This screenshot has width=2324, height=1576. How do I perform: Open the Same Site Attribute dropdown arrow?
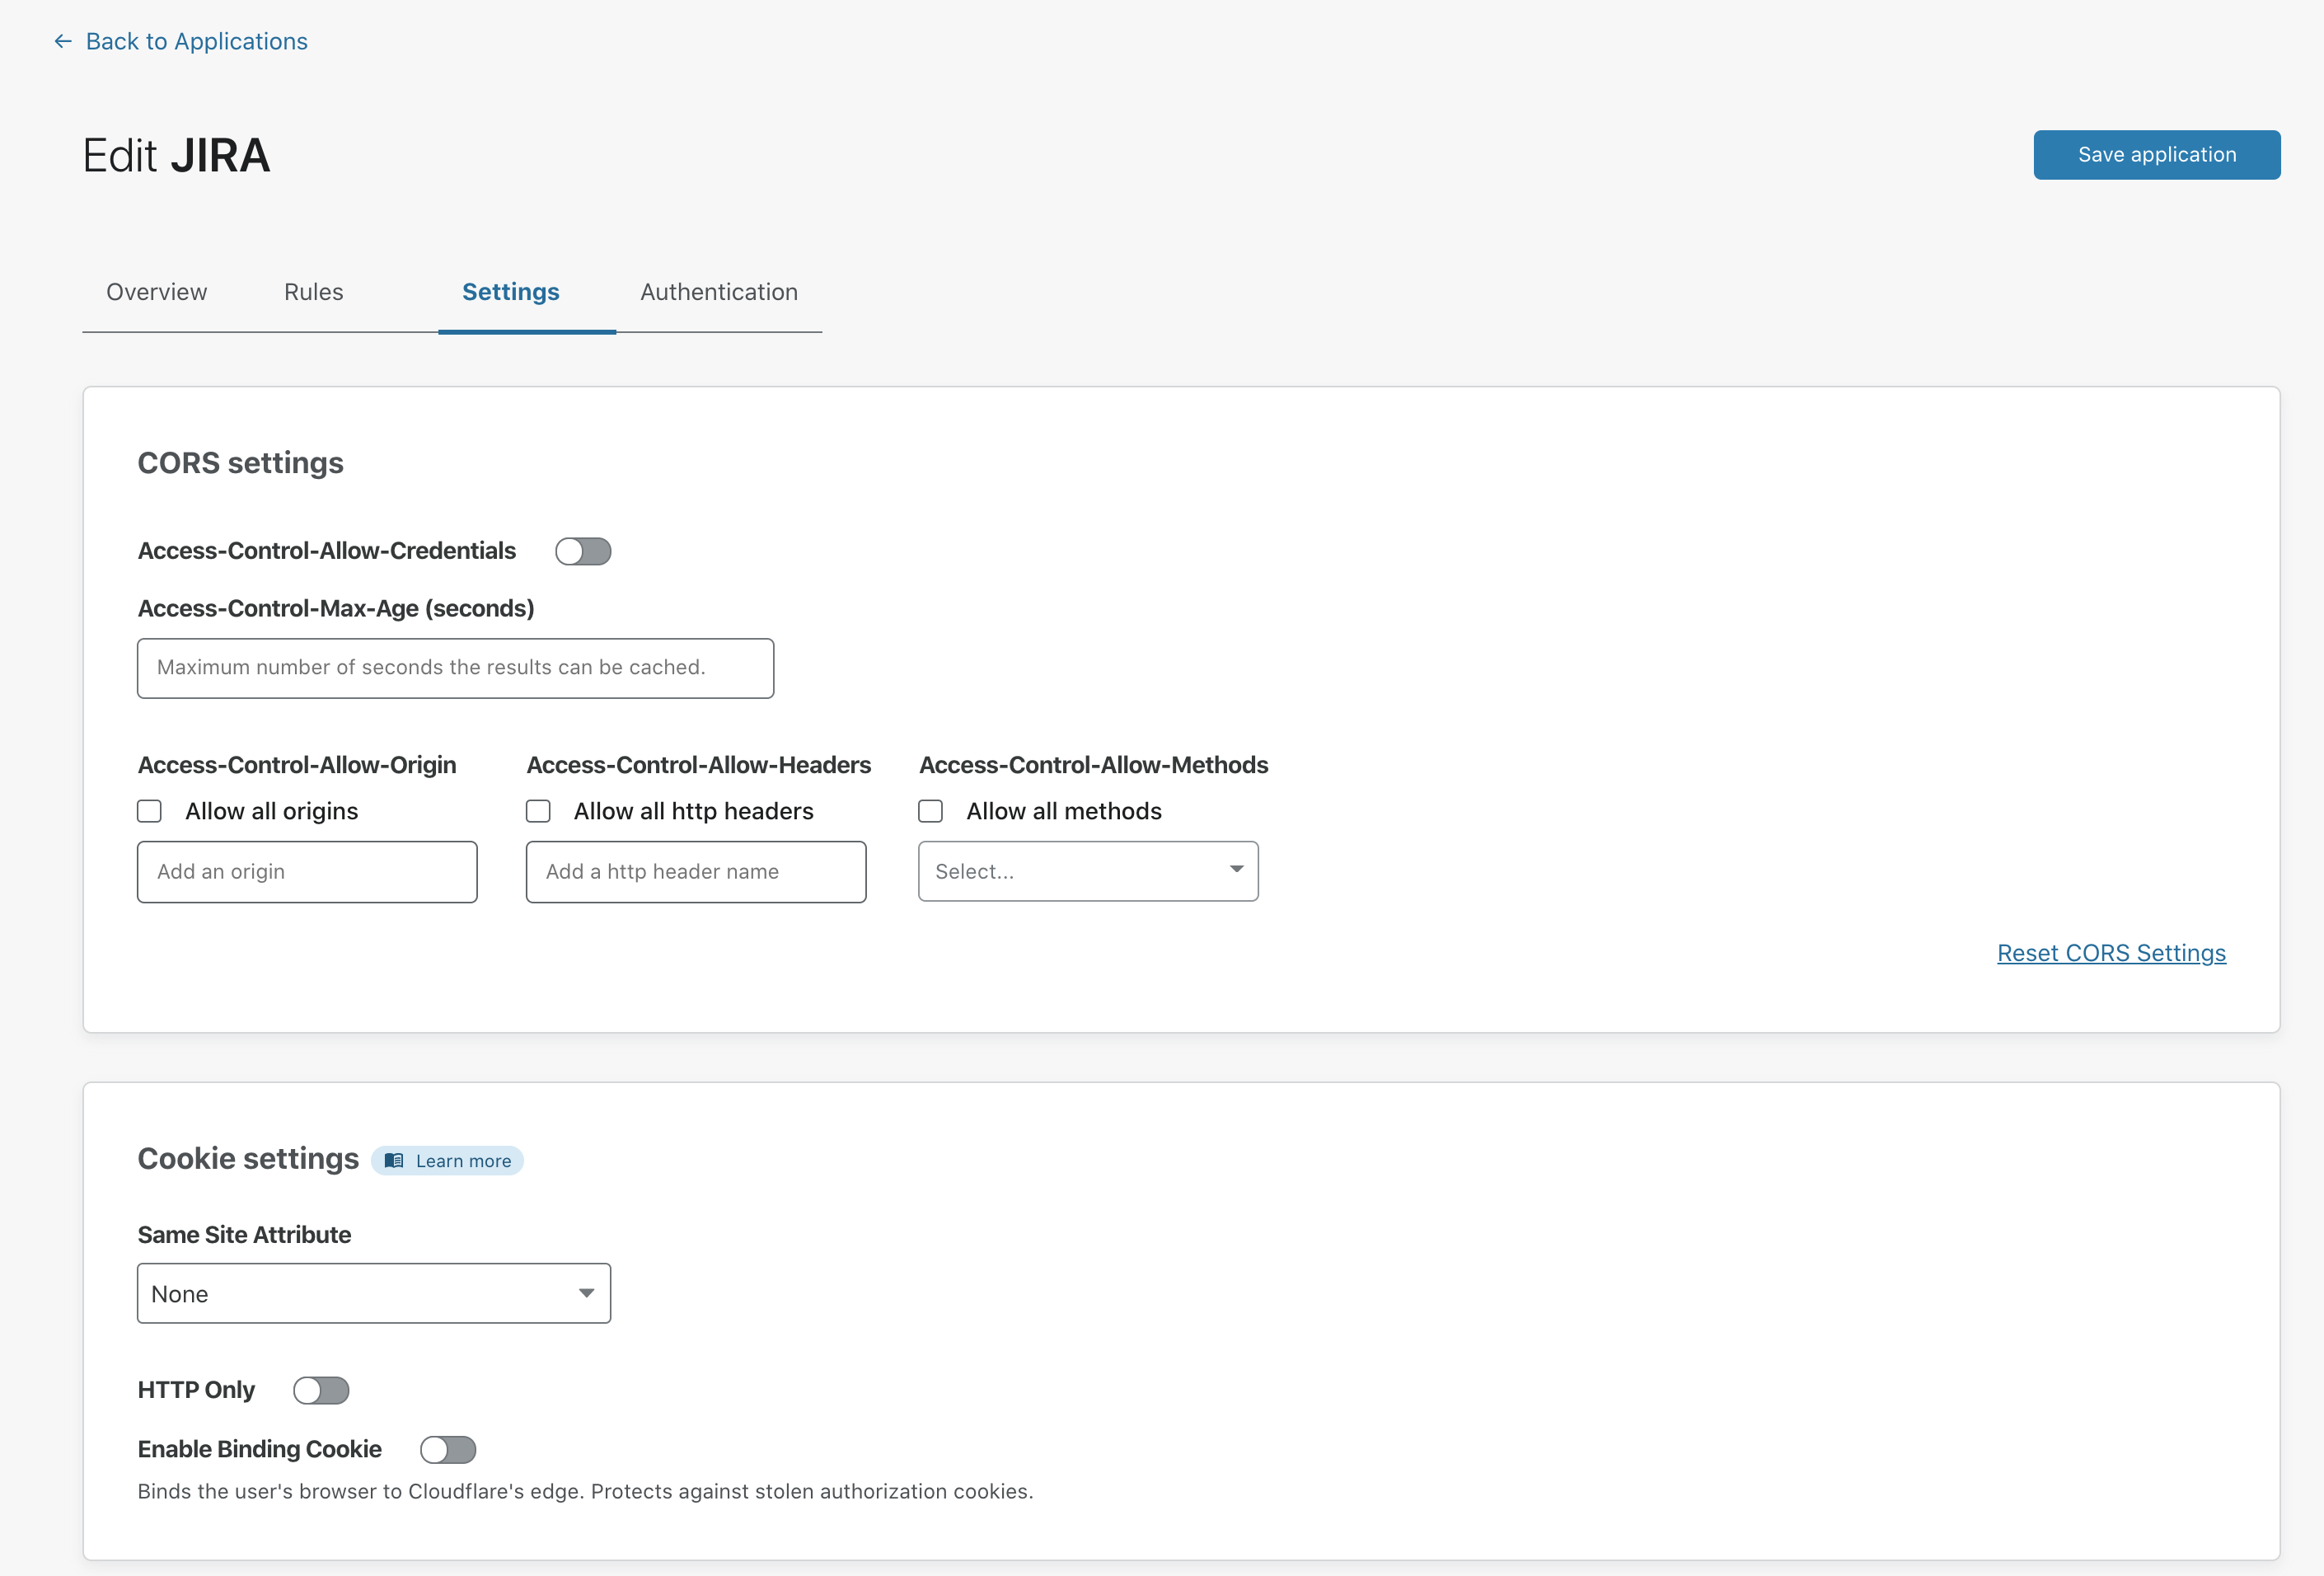click(x=587, y=1292)
